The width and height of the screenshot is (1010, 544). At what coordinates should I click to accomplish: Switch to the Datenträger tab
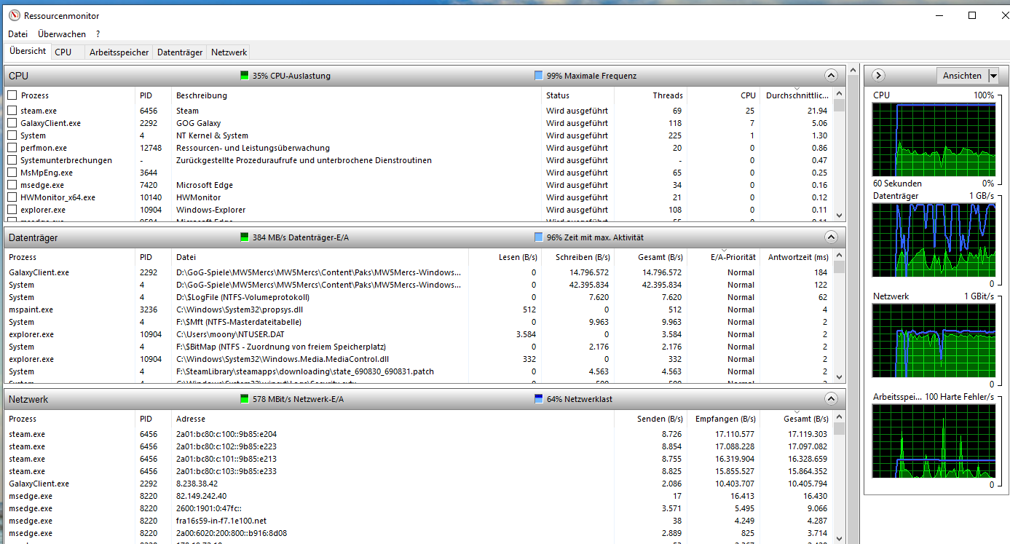click(180, 52)
